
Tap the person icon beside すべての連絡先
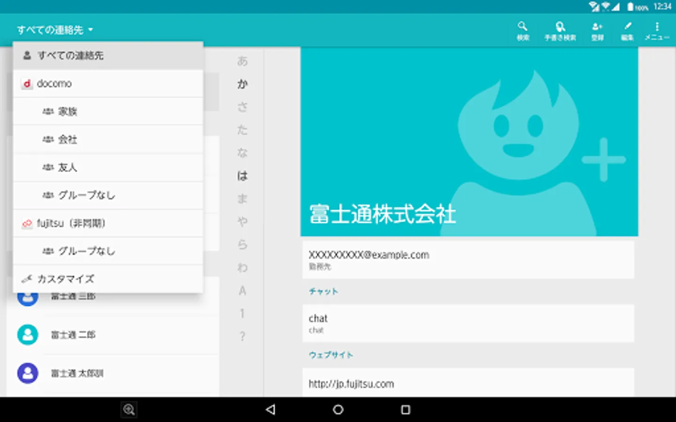pyautogui.click(x=27, y=55)
